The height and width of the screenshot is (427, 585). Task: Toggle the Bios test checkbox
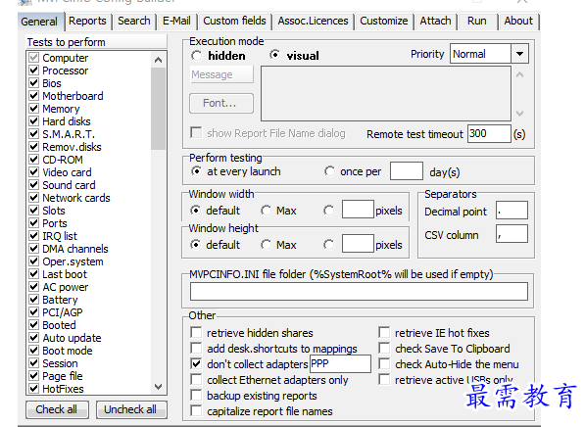point(34,83)
